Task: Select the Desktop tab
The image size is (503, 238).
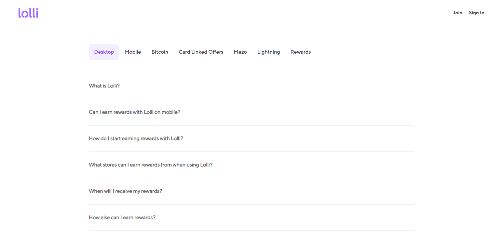Action: (104, 52)
